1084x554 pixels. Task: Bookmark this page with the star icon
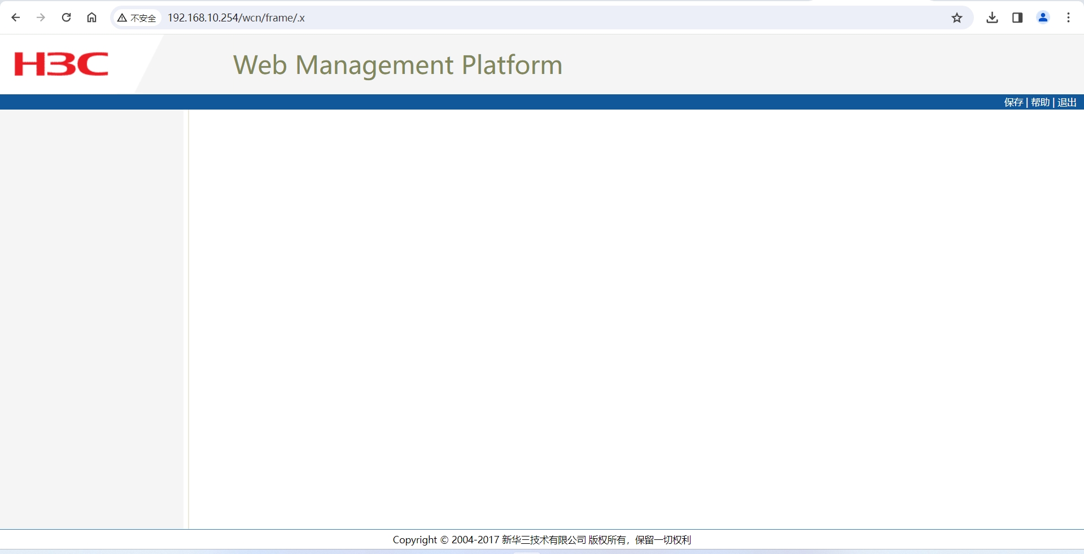pyautogui.click(x=957, y=18)
